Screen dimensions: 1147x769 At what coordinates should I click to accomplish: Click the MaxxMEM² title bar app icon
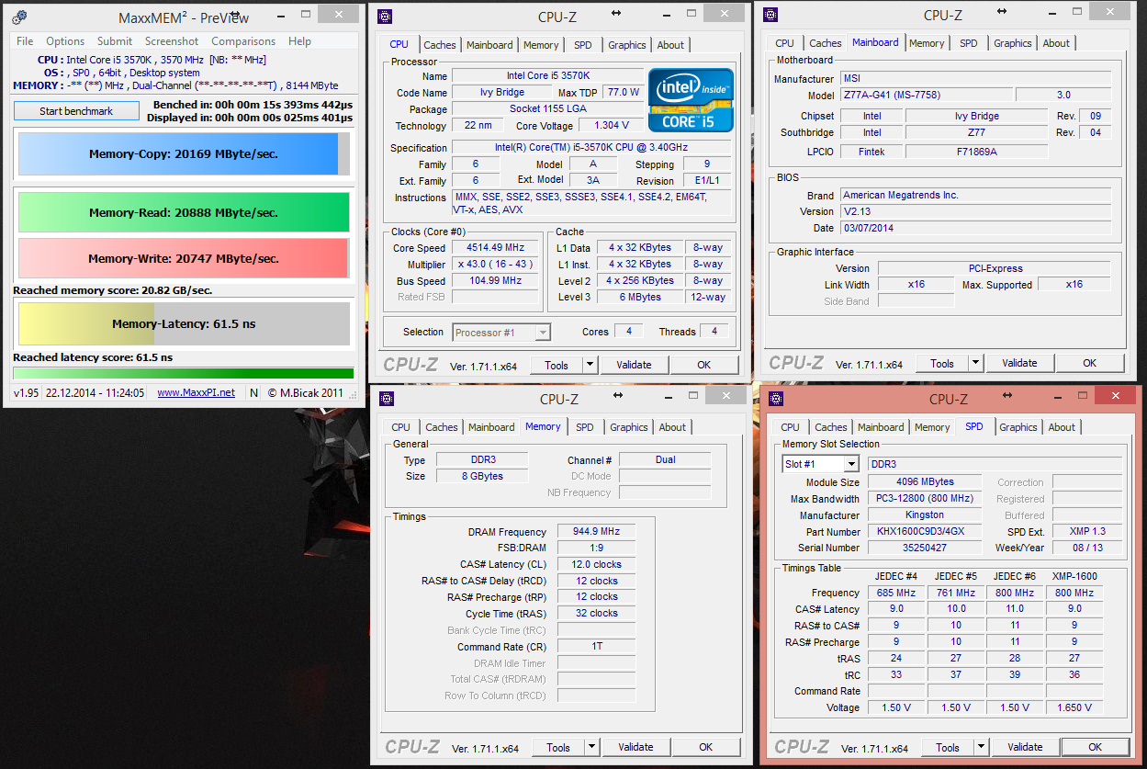[19, 17]
